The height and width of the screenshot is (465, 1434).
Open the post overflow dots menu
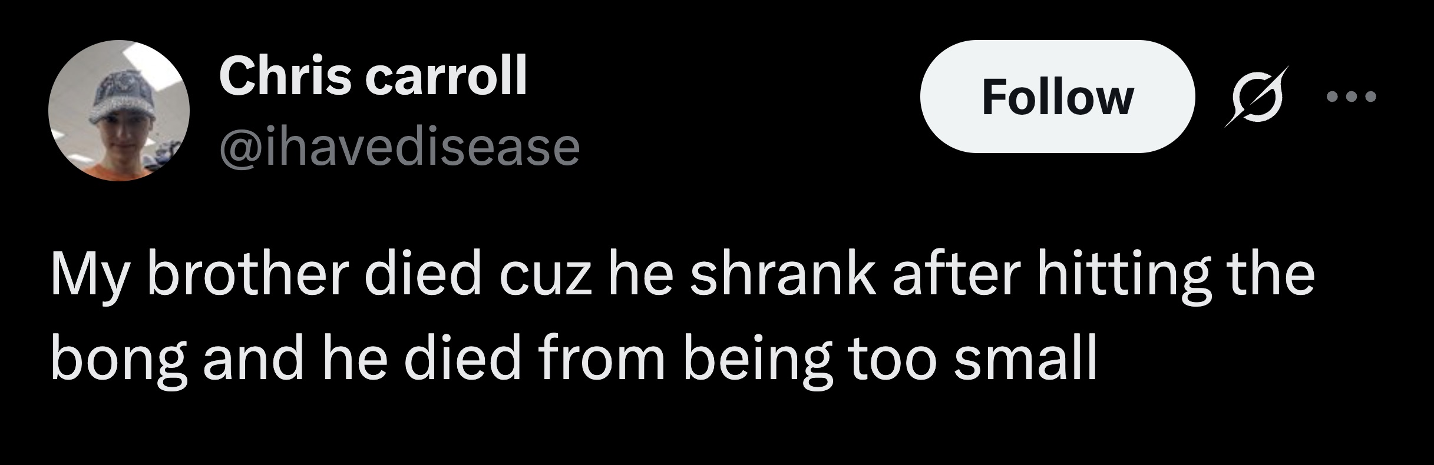click(x=1352, y=97)
